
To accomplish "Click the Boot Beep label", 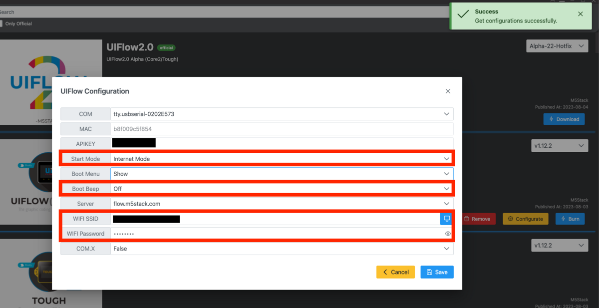I will (x=85, y=189).
